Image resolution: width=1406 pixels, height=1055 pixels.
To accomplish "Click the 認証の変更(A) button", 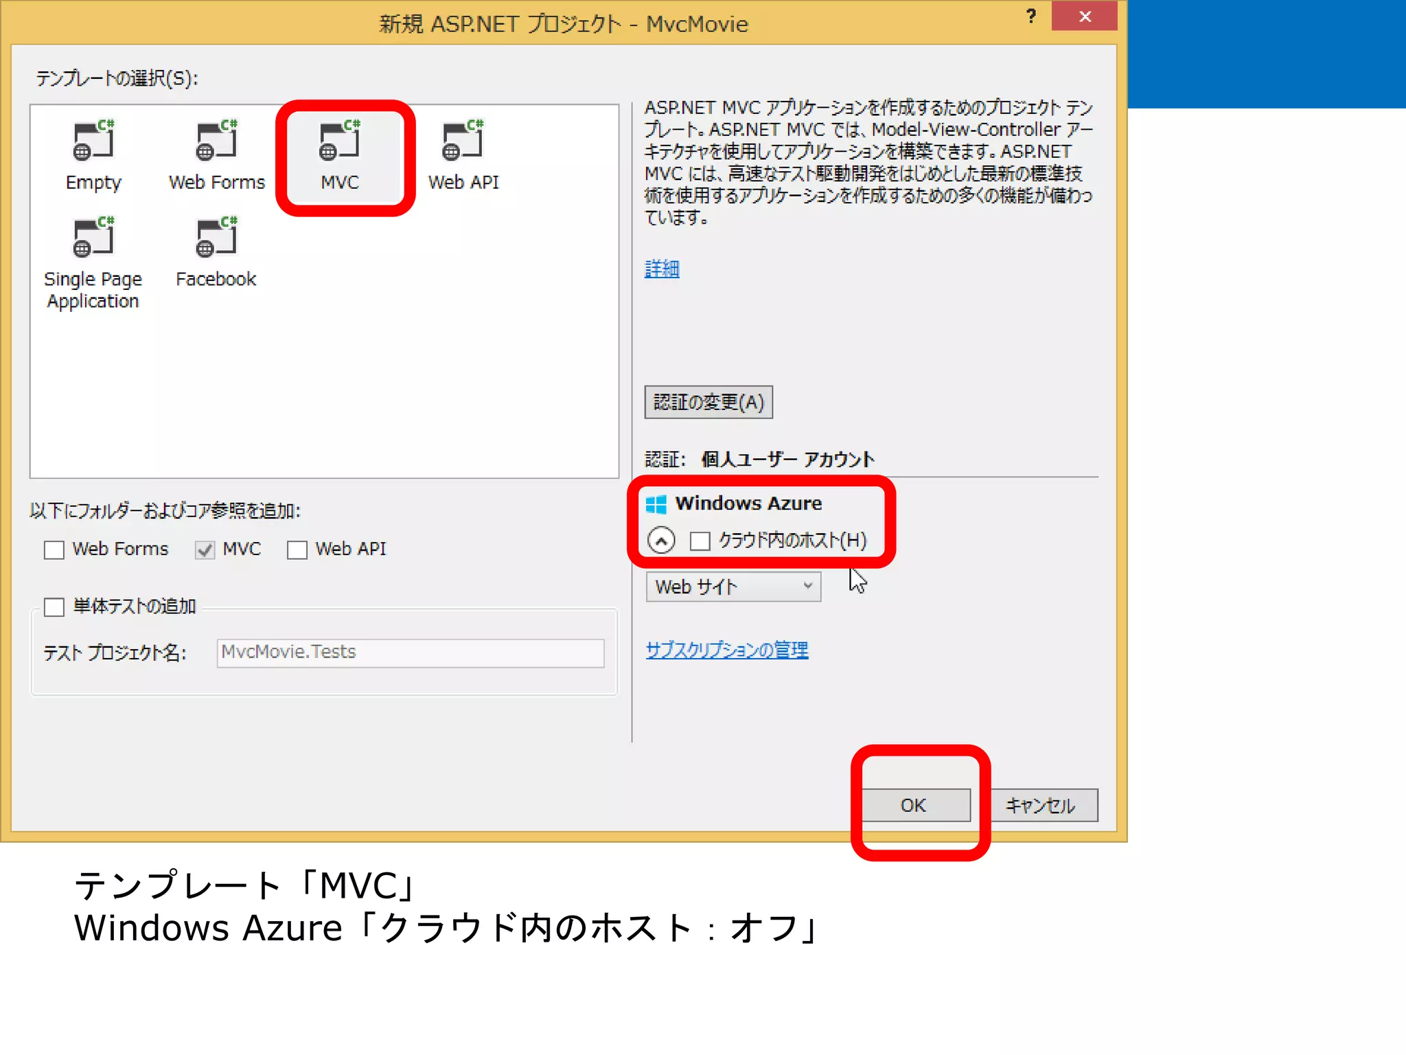I will (x=708, y=402).
